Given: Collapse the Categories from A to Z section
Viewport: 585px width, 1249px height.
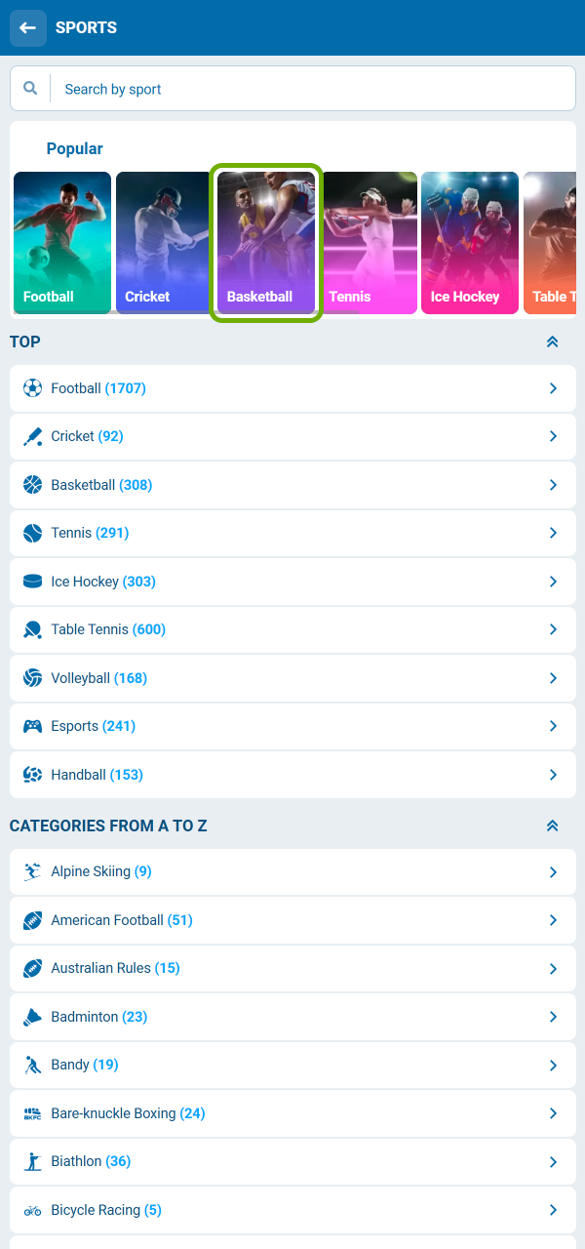Looking at the screenshot, I should pyautogui.click(x=552, y=826).
